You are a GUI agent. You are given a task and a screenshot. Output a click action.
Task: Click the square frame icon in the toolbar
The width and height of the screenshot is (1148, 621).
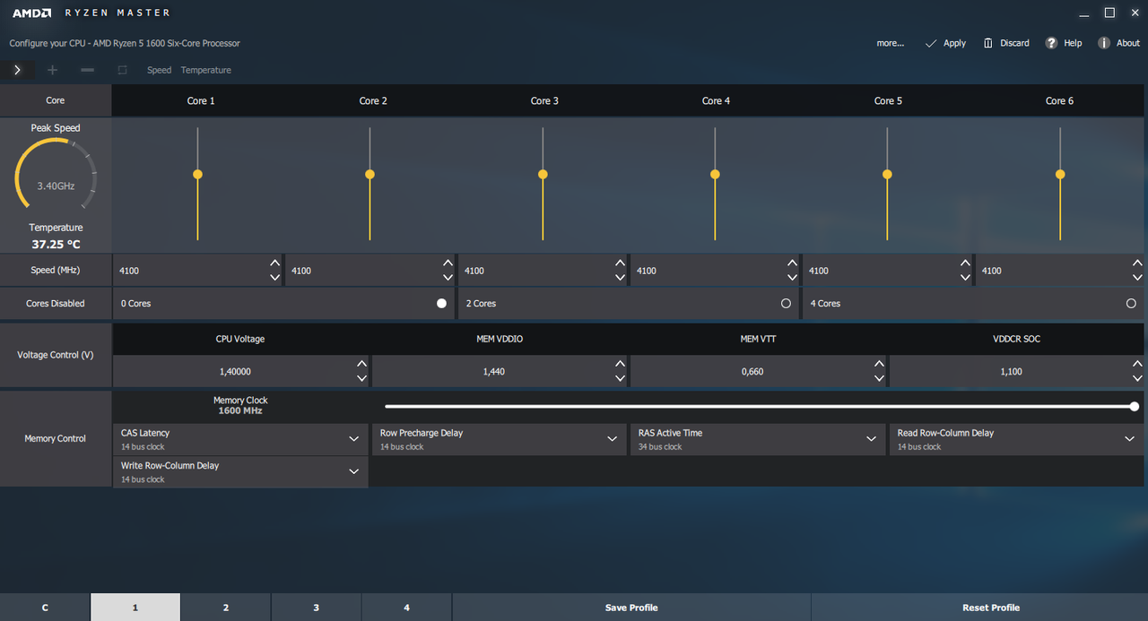point(122,70)
